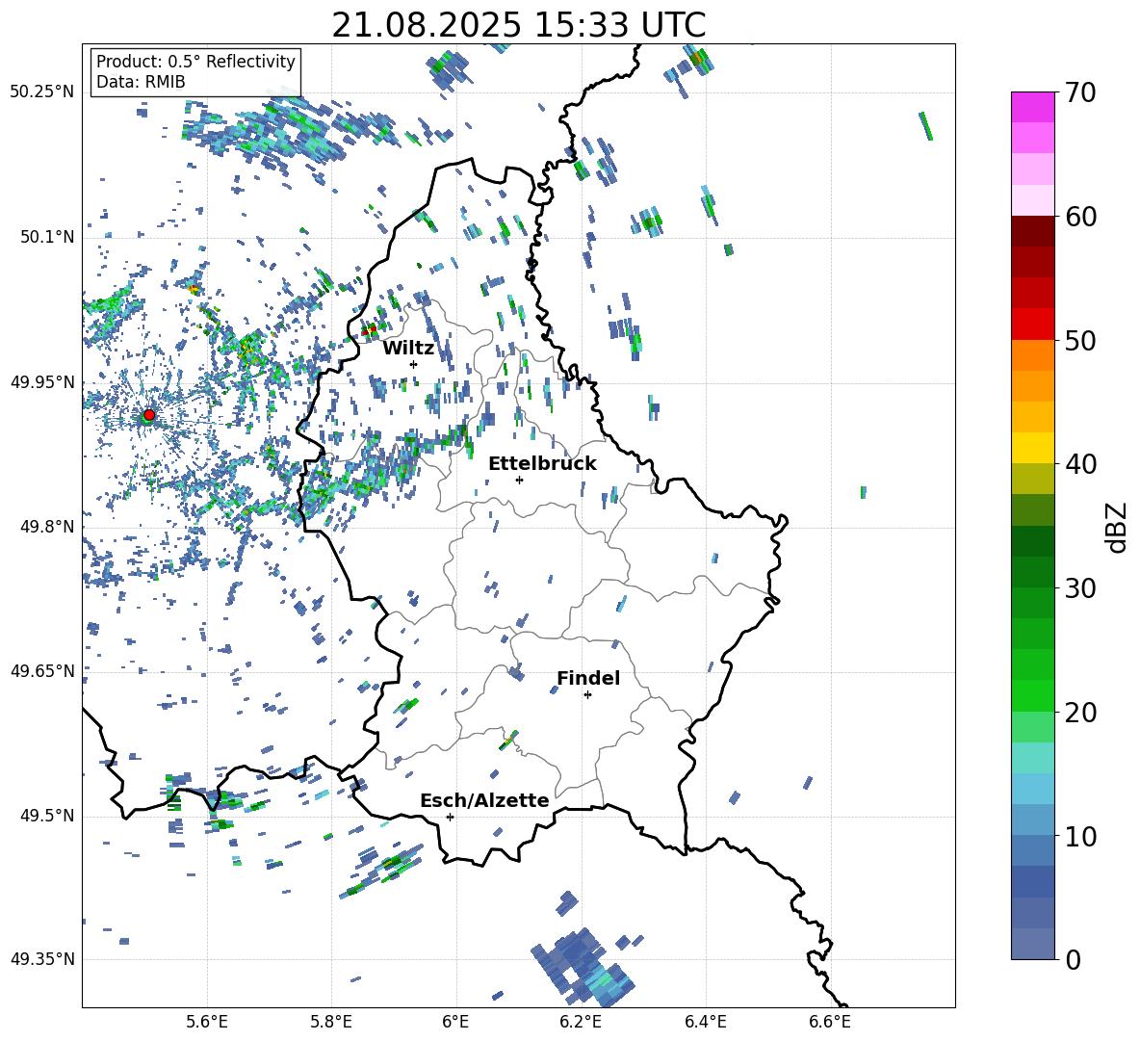Click the 0 tick label on colorbar

pyautogui.click(x=1073, y=959)
